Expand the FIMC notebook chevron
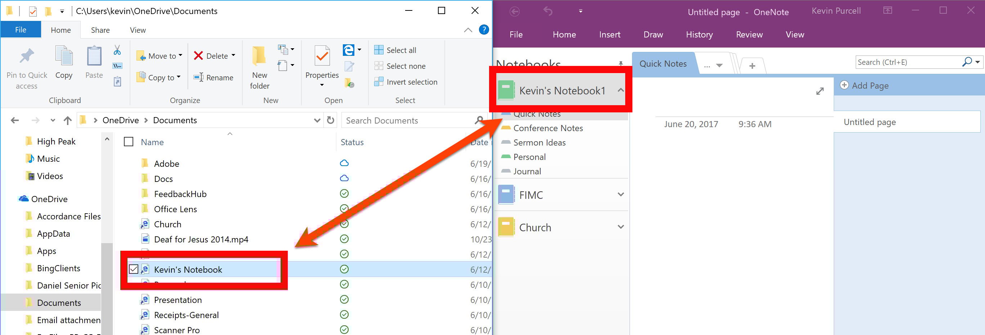The width and height of the screenshot is (985, 335). 621,194
